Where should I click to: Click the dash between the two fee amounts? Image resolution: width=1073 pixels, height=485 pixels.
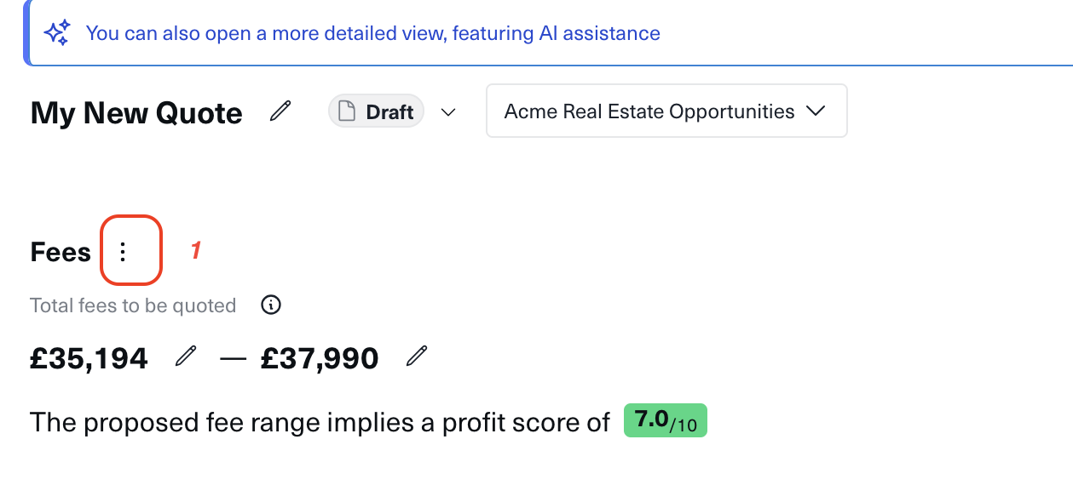click(233, 358)
